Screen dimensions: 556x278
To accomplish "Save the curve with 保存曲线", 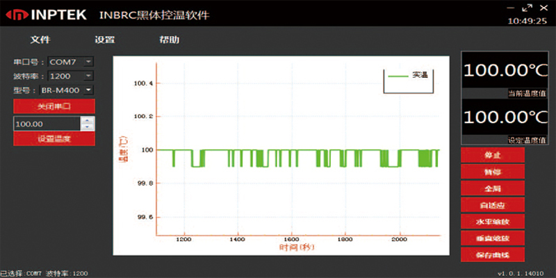I will (492, 255).
